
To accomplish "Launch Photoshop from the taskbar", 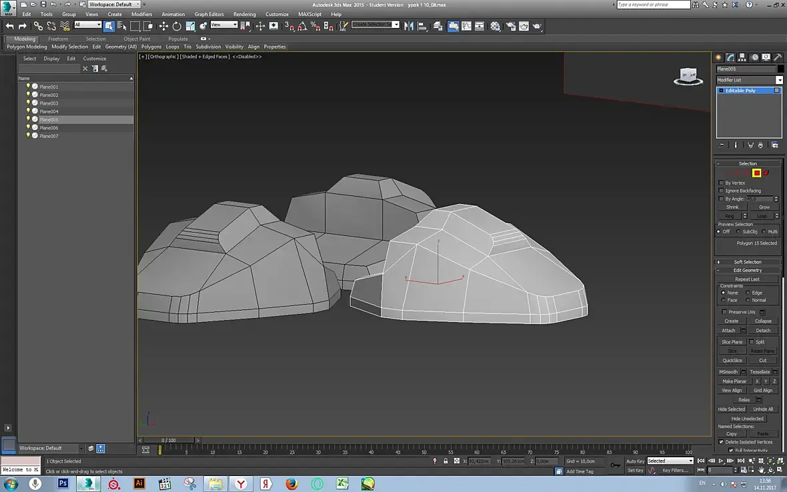I will [63, 483].
